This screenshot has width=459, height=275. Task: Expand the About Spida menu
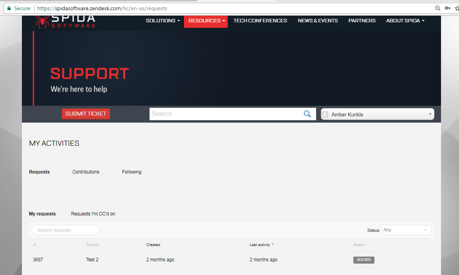pyautogui.click(x=405, y=21)
